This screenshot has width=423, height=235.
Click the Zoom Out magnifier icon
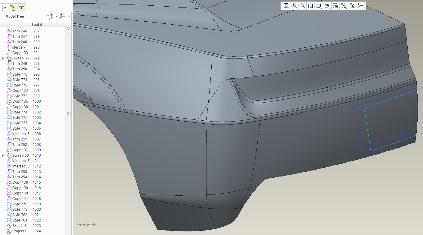pos(302,6)
